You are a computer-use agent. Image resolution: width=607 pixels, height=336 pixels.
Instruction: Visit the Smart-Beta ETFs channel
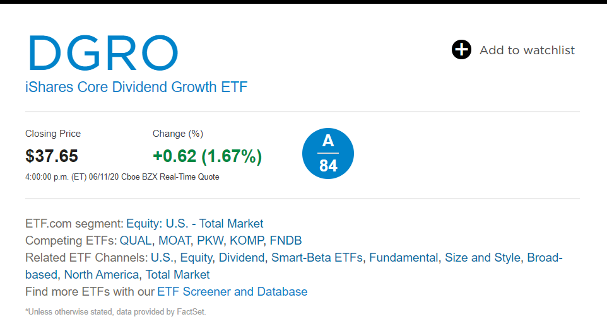point(317,257)
